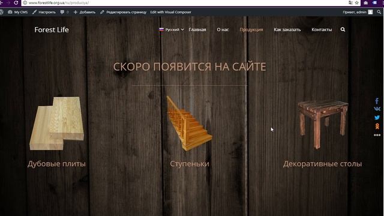The image size is (384, 216).
Task: Click the admin avatar thumbnail
Action: [x=370, y=12]
